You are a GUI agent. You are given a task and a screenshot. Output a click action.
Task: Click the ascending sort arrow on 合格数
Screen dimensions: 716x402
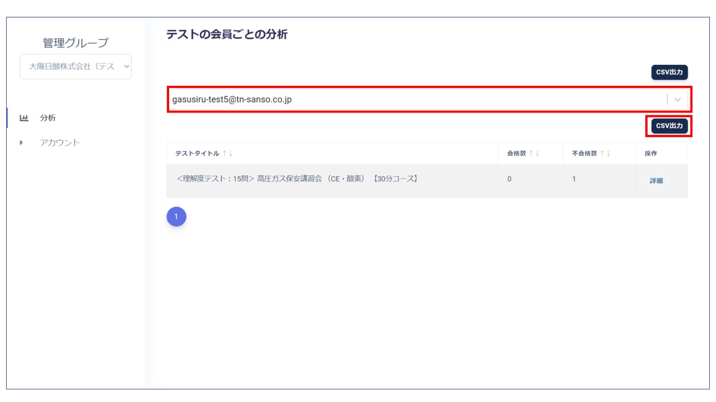click(x=532, y=153)
